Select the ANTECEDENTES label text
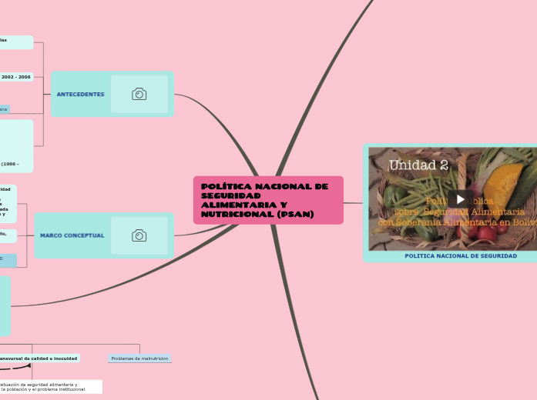The image size is (537, 400). click(80, 94)
